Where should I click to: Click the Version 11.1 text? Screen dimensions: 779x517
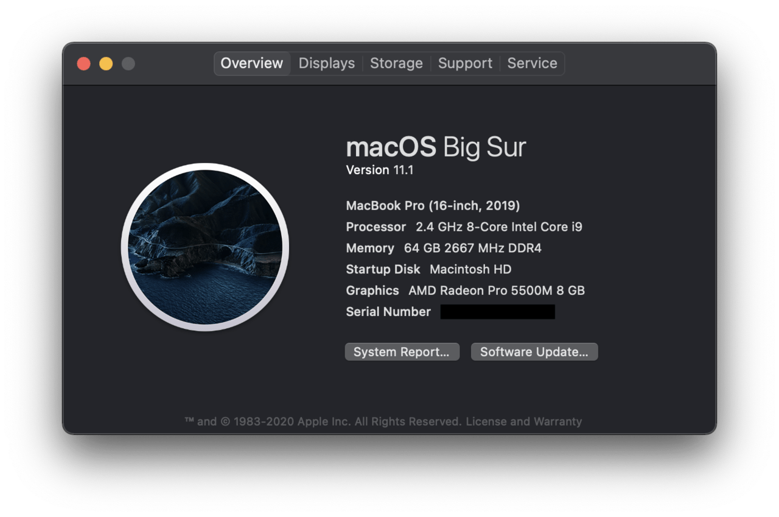pos(380,170)
